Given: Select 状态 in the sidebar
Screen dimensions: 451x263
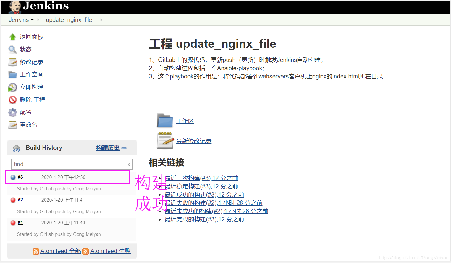Looking at the screenshot, I should [26, 50].
